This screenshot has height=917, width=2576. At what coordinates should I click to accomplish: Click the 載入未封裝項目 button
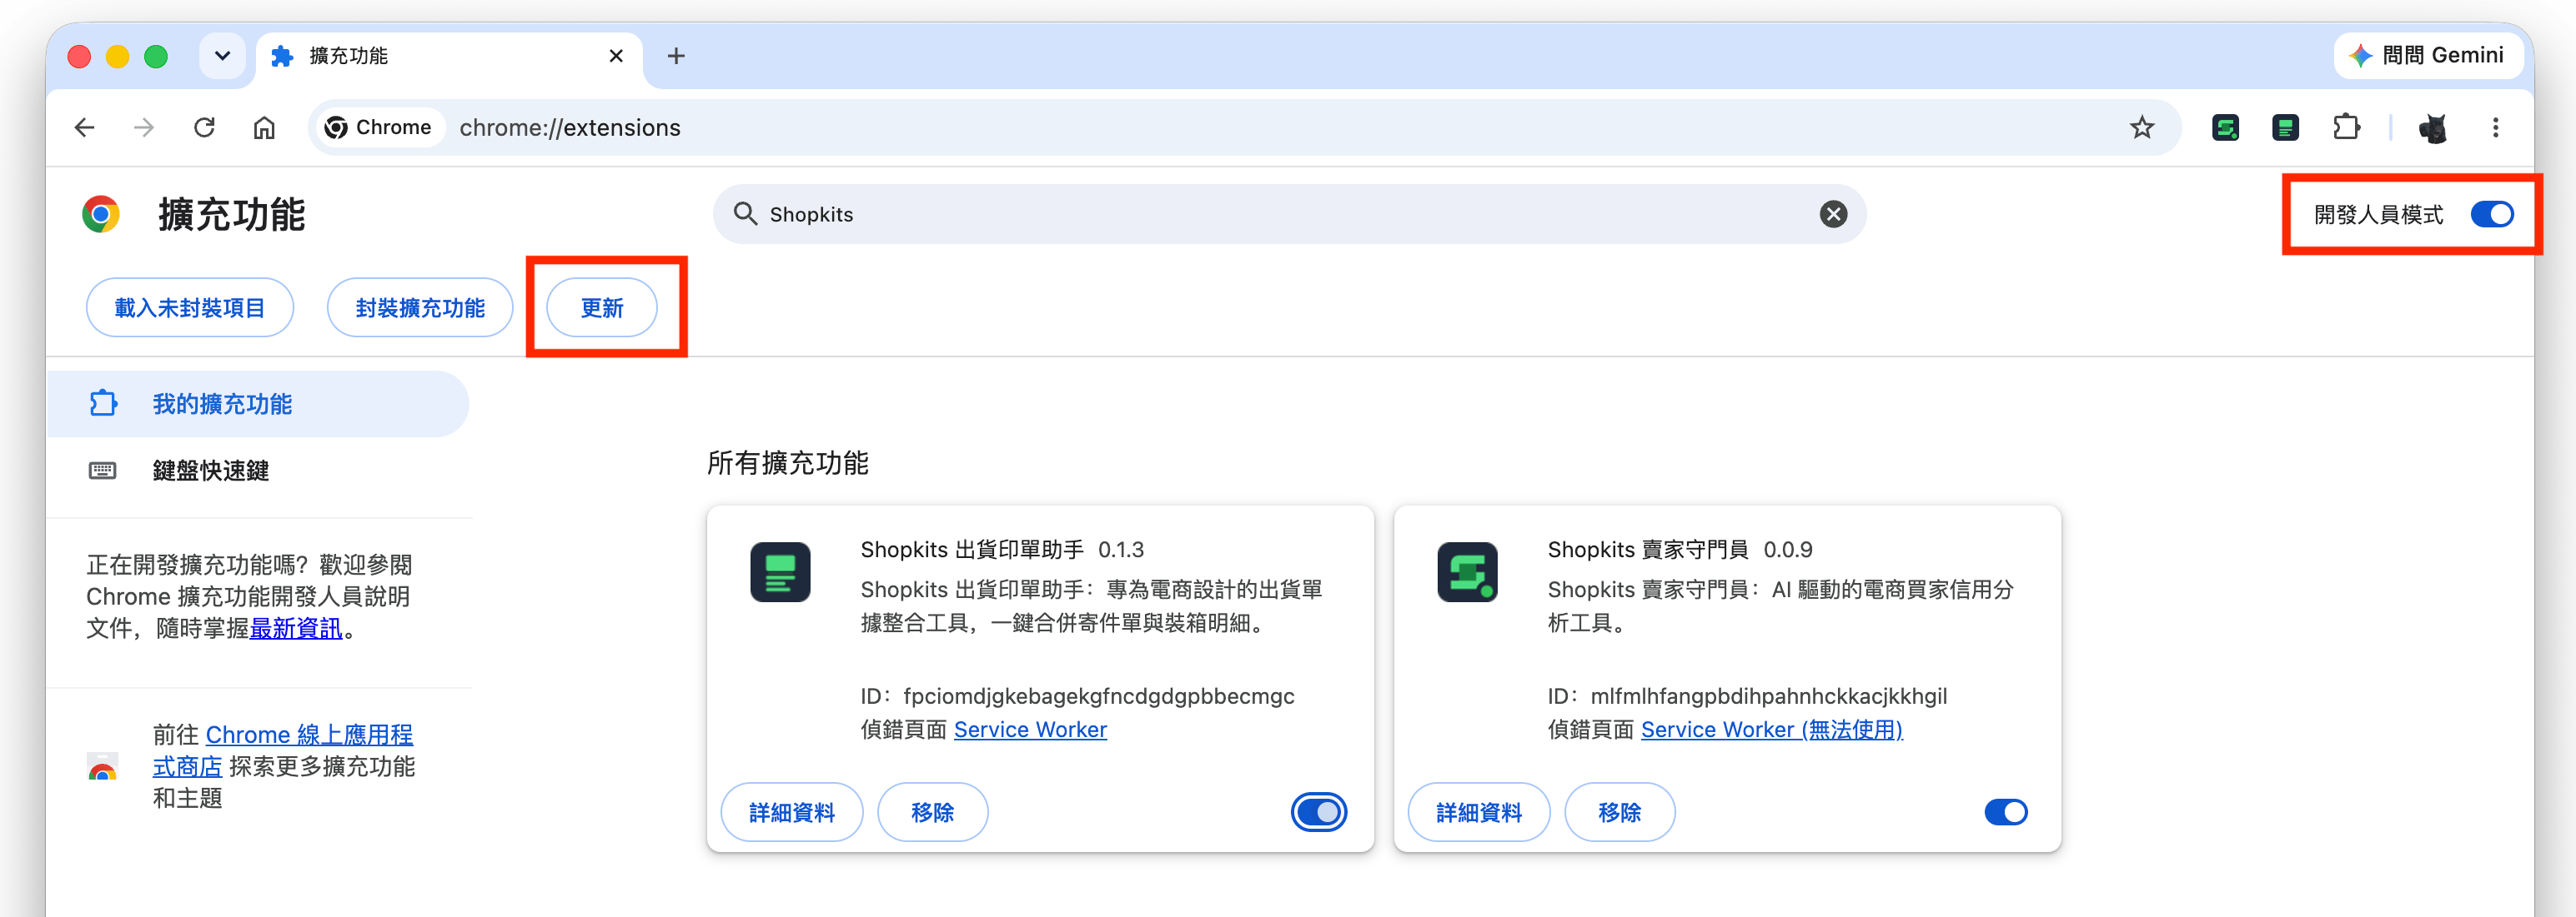(190, 307)
